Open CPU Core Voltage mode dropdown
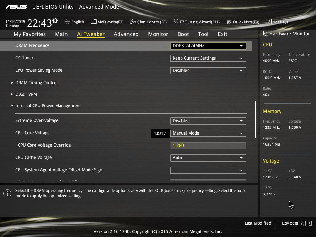316x237 pixels. (208, 133)
